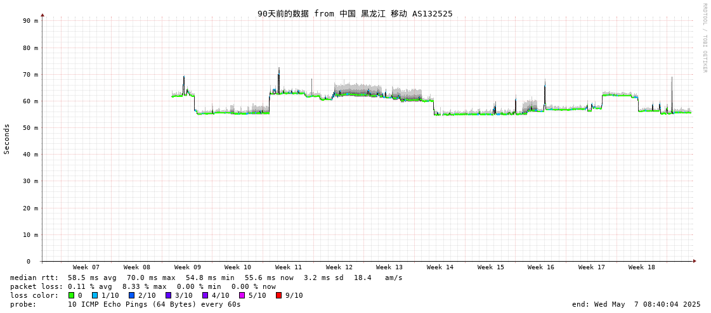
Task: Click the 55.6 ms now rtt value
Action: pos(268,278)
